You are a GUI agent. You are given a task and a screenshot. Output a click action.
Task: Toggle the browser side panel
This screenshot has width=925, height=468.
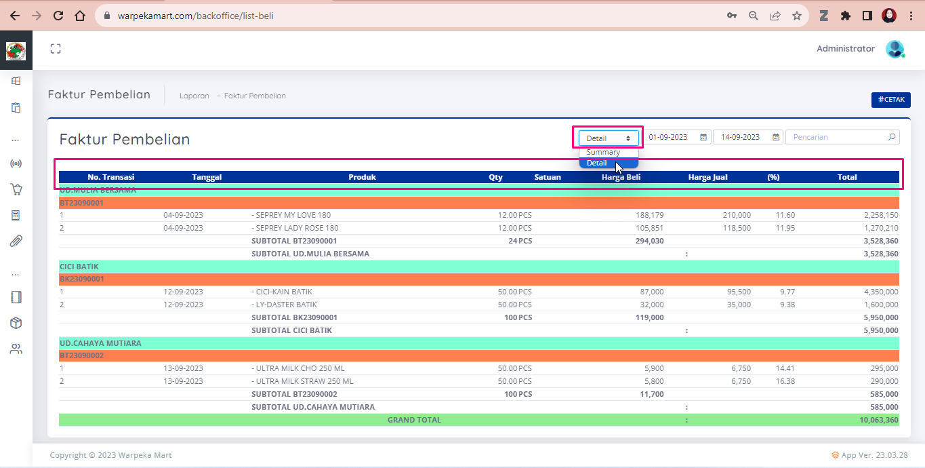[867, 16]
